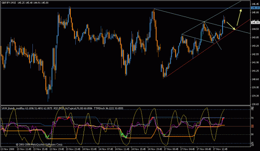
Task: Click the 142.55 price axis label
Action: 255,54
